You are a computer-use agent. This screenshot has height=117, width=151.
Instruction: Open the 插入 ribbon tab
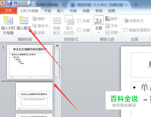(x=60, y=11)
